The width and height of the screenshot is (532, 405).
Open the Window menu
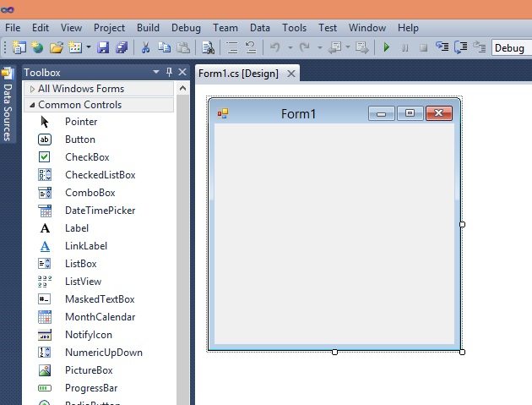(367, 28)
